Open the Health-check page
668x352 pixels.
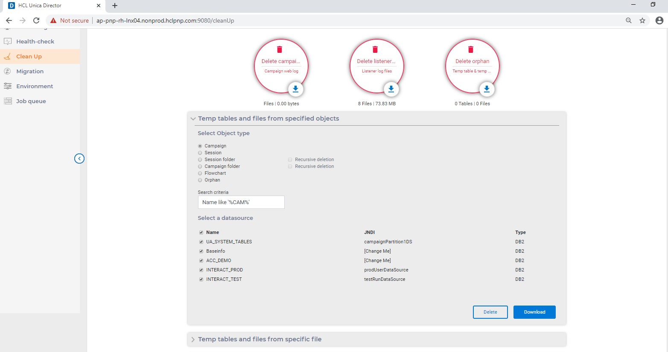tap(35, 41)
